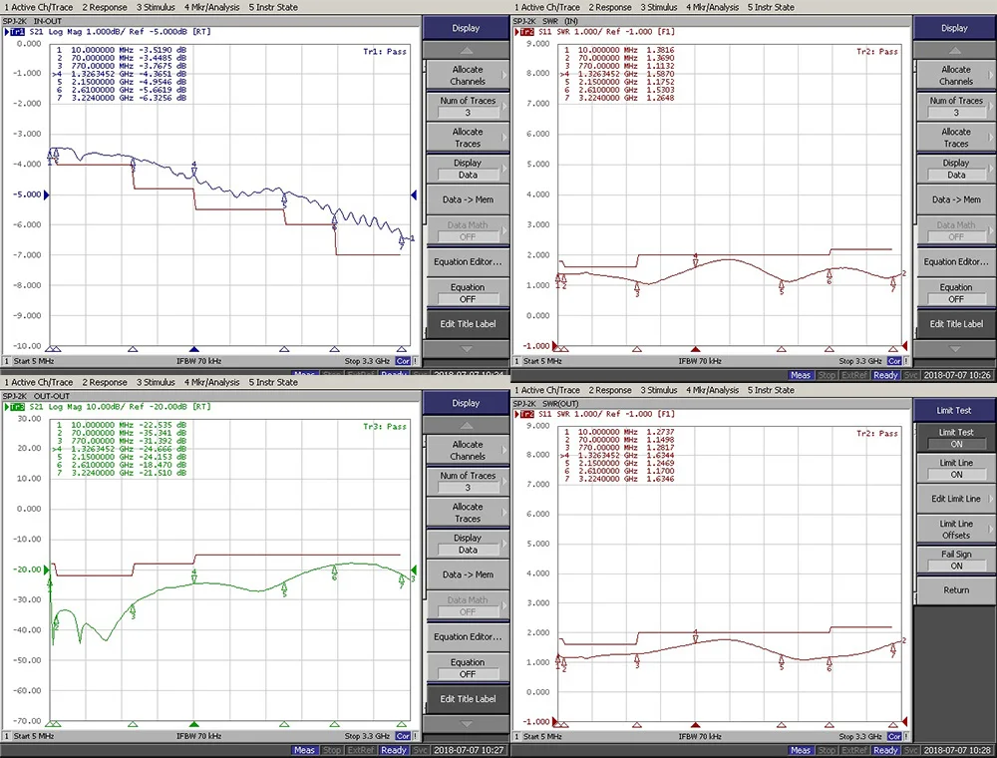
Task: Click reference level pointer at -5.000 on IN-OUT plot
Action: click(x=46, y=194)
